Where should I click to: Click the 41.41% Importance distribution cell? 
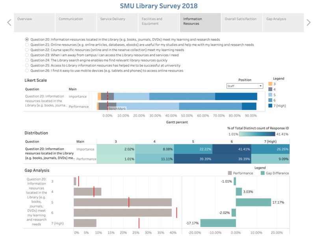pos(232,149)
